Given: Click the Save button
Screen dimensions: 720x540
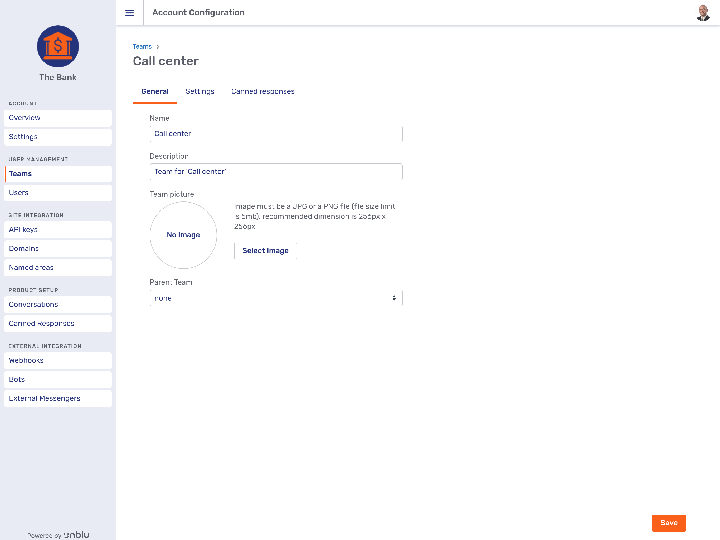Looking at the screenshot, I should [669, 523].
